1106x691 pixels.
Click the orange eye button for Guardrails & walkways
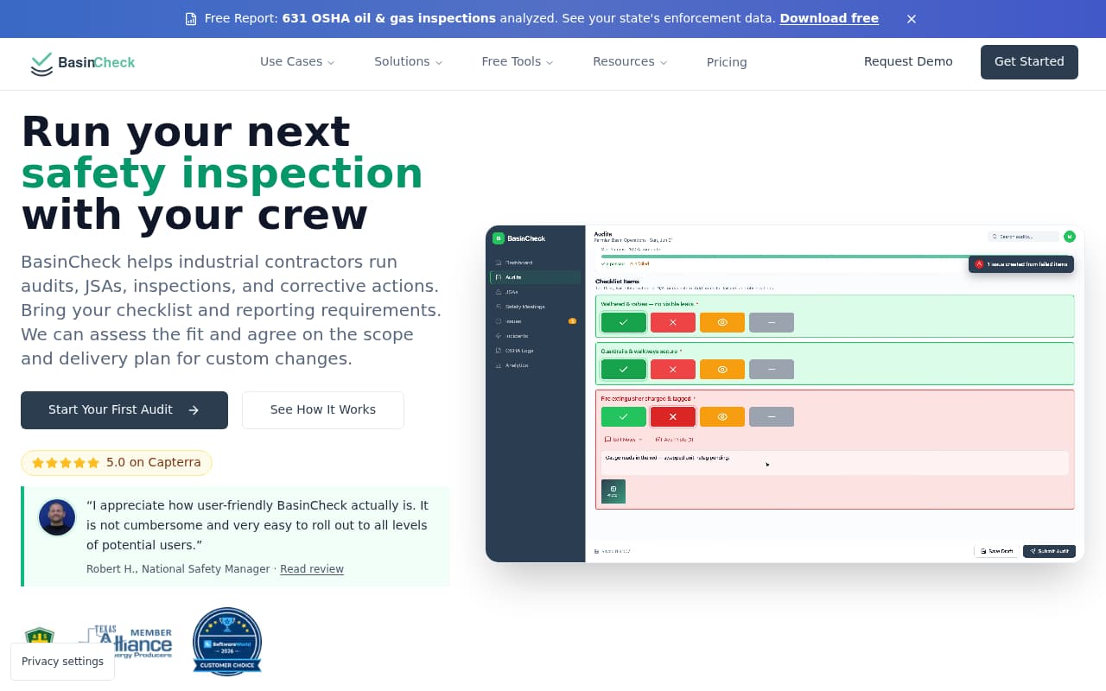tap(722, 370)
